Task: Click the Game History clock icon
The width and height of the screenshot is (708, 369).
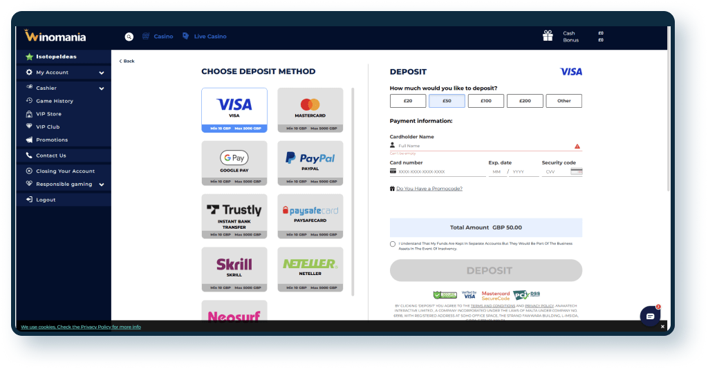Action: (29, 101)
